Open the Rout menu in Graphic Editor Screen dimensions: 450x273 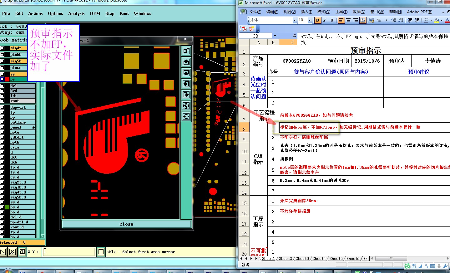[124, 13]
